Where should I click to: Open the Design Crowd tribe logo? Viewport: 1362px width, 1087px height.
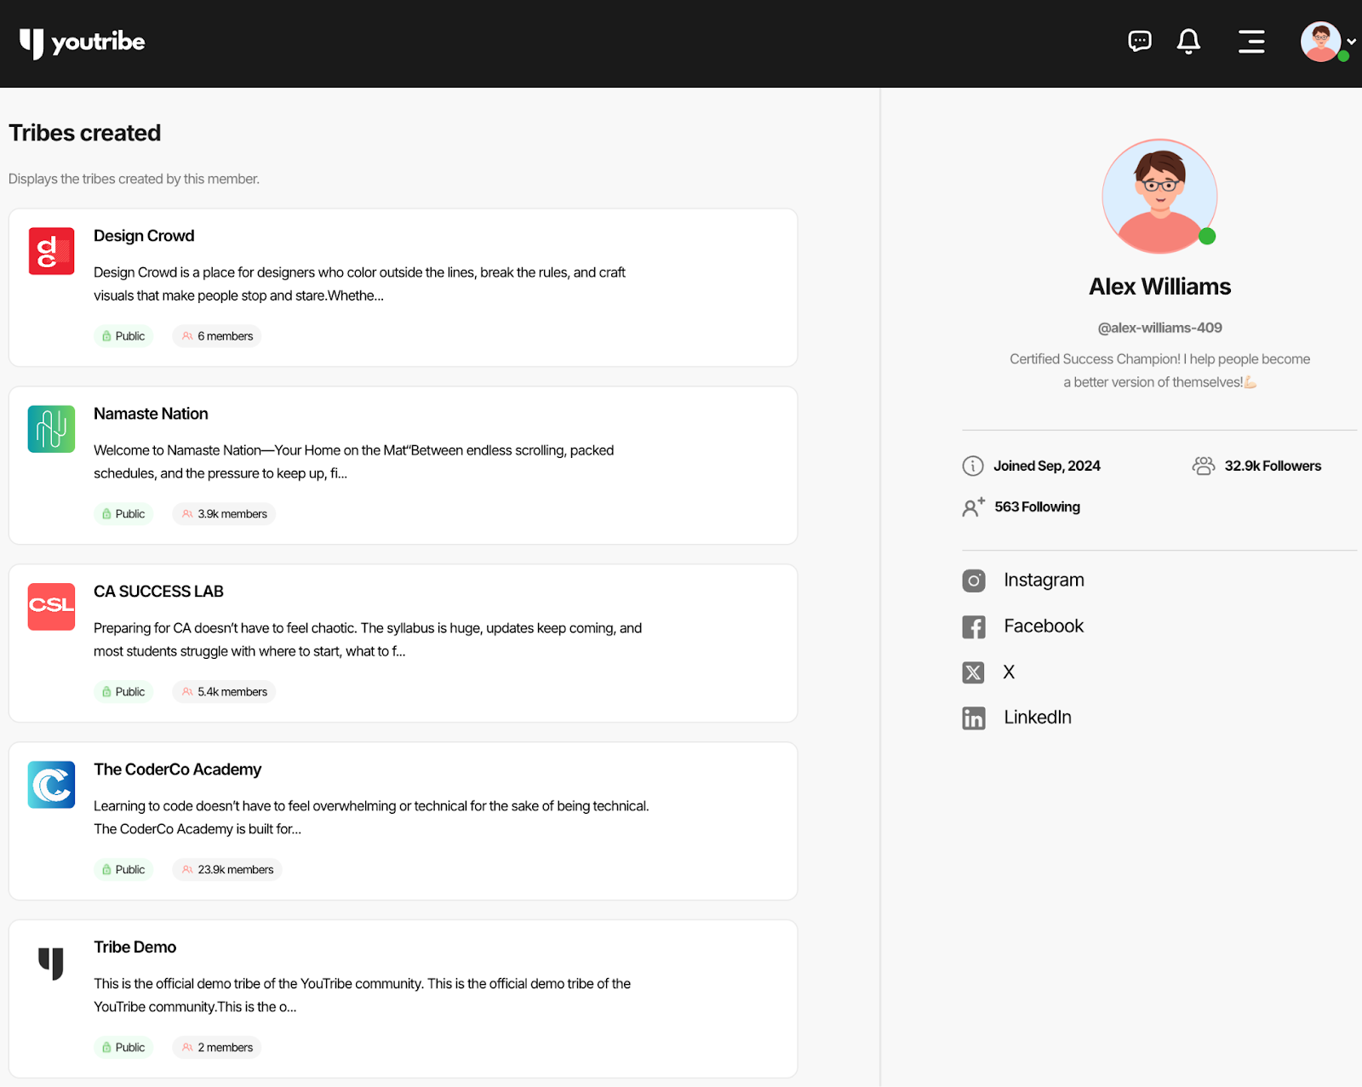51,251
